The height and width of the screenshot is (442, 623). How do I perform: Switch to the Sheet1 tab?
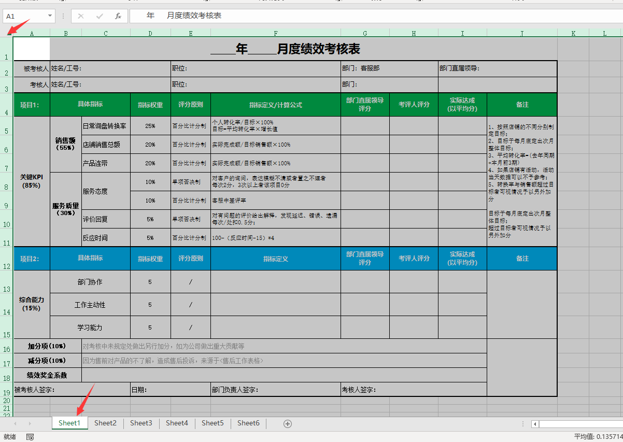point(69,423)
